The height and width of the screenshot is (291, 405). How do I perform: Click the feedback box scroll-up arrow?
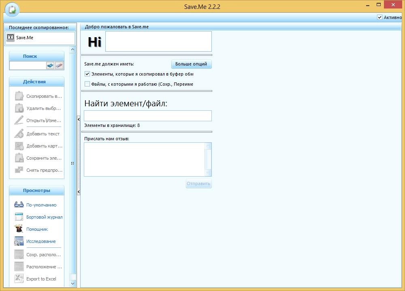208,146
